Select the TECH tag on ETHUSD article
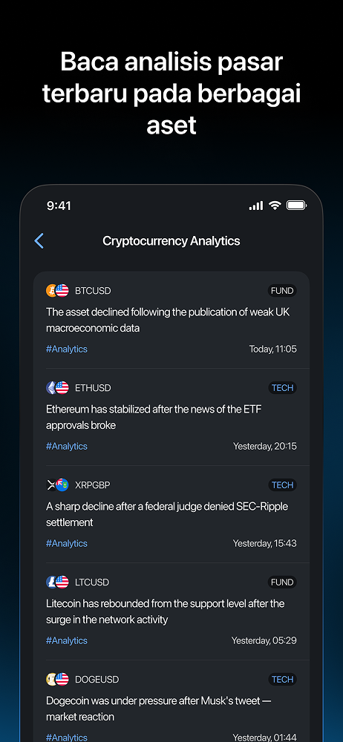This screenshot has height=742, width=343. click(282, 388)
